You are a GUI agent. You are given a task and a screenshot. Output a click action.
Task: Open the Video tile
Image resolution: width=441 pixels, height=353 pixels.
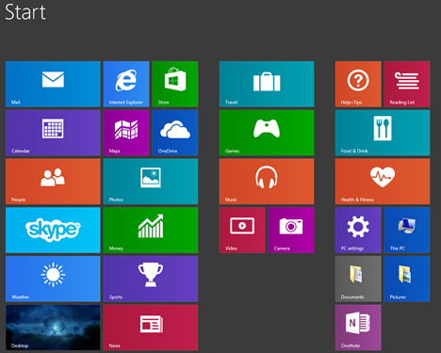pos(242,230)
